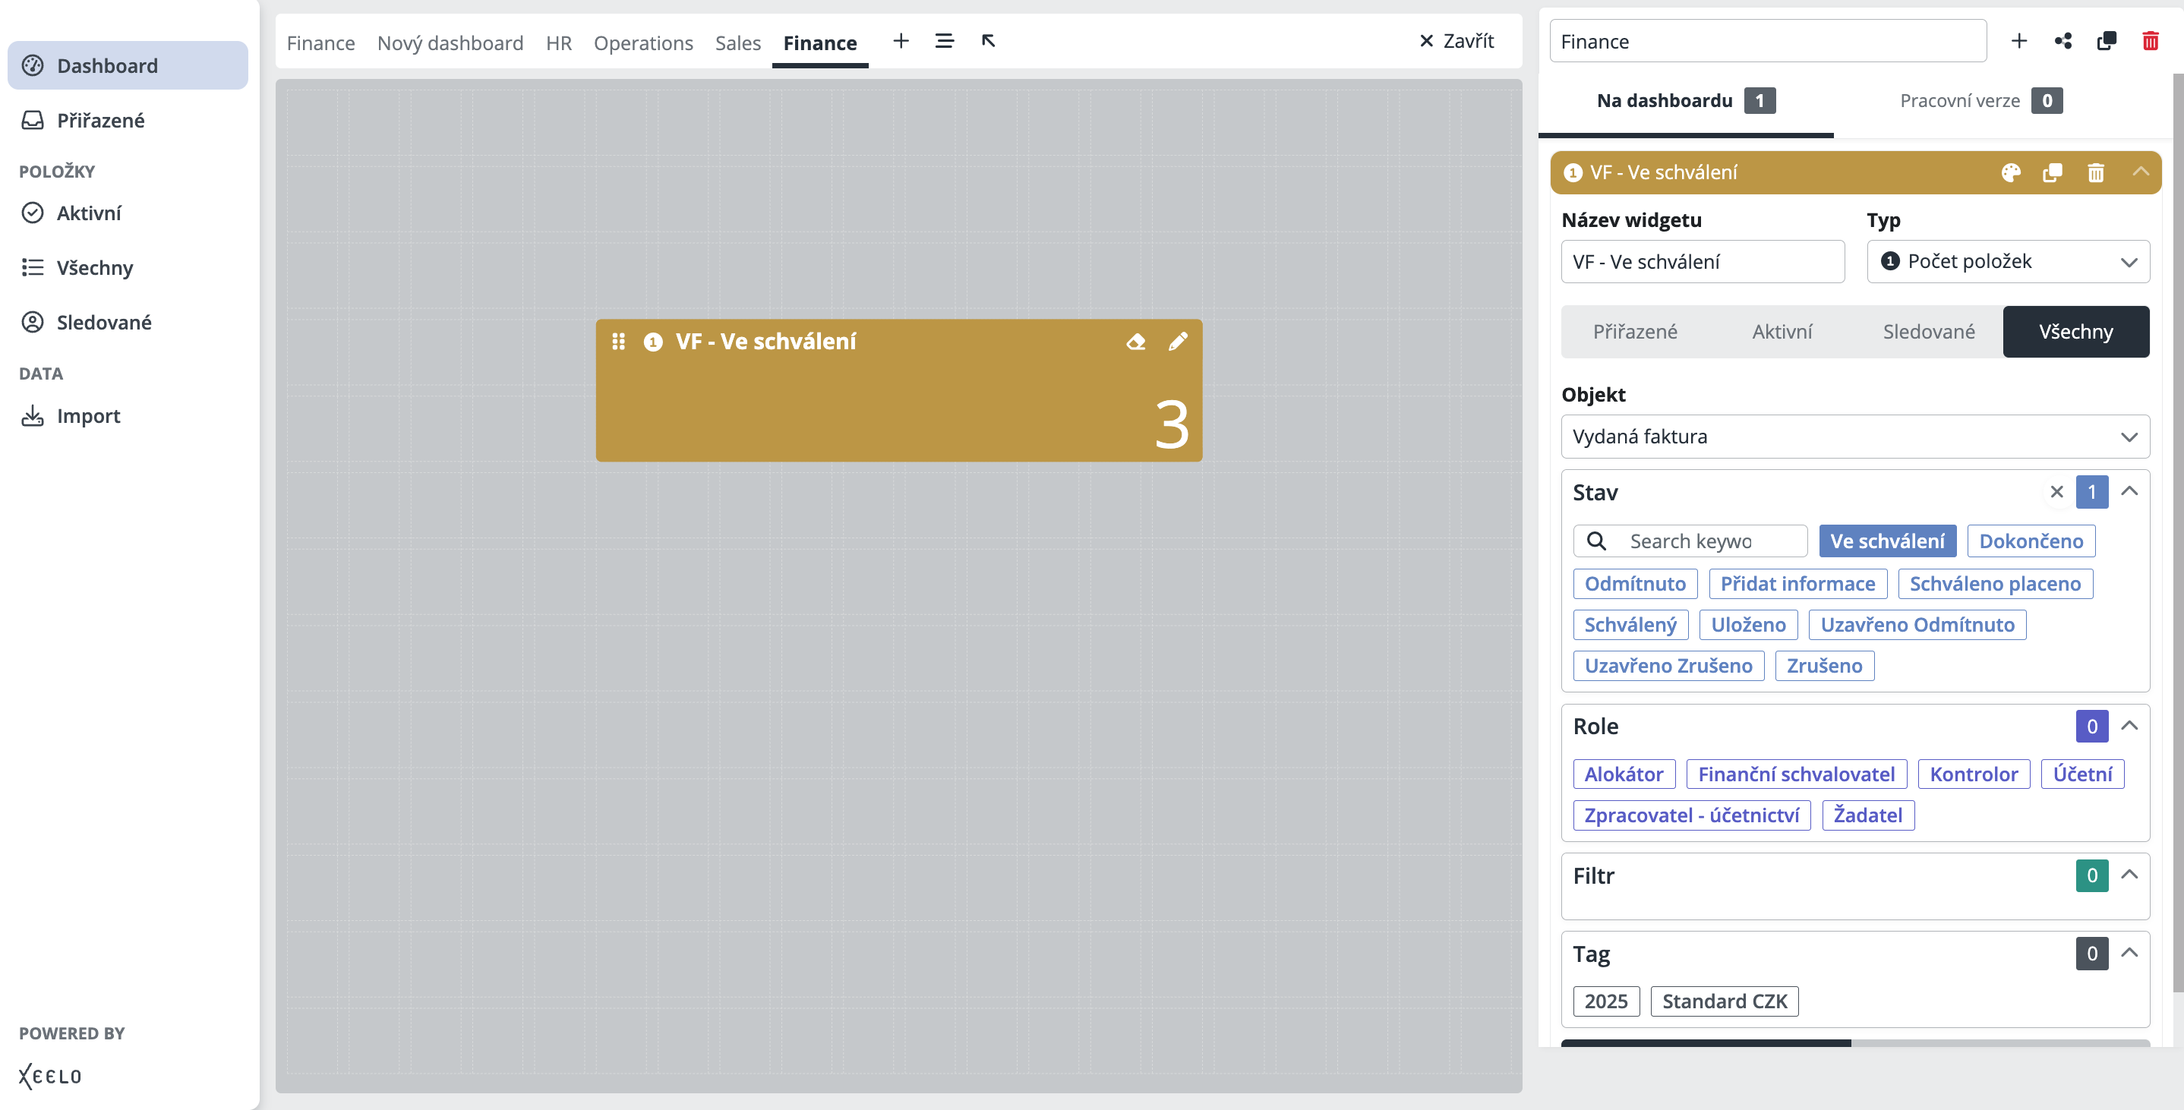Click the Zavřít button
Screen dimensions: 2184x1110
coord(1457,41)
